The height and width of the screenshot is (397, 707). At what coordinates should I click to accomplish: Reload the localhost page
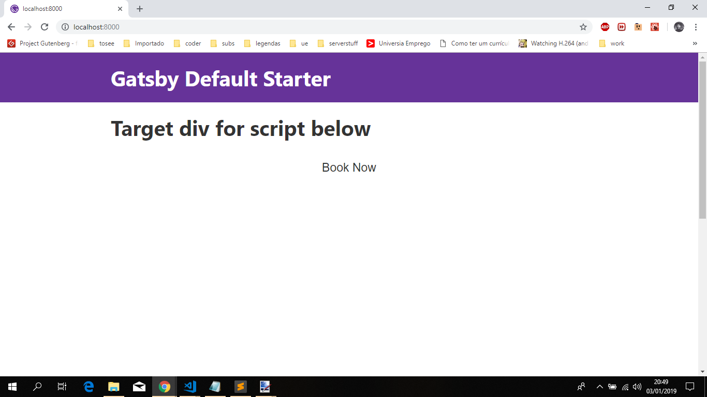pyautogui.click(x=45, y=27)
